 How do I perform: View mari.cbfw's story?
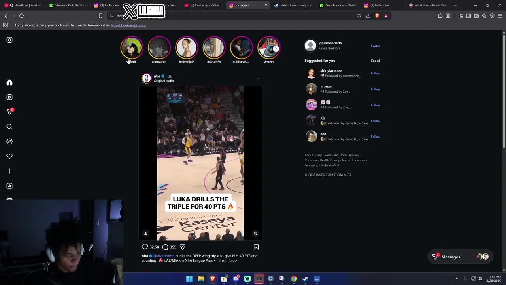pos(214,48)
